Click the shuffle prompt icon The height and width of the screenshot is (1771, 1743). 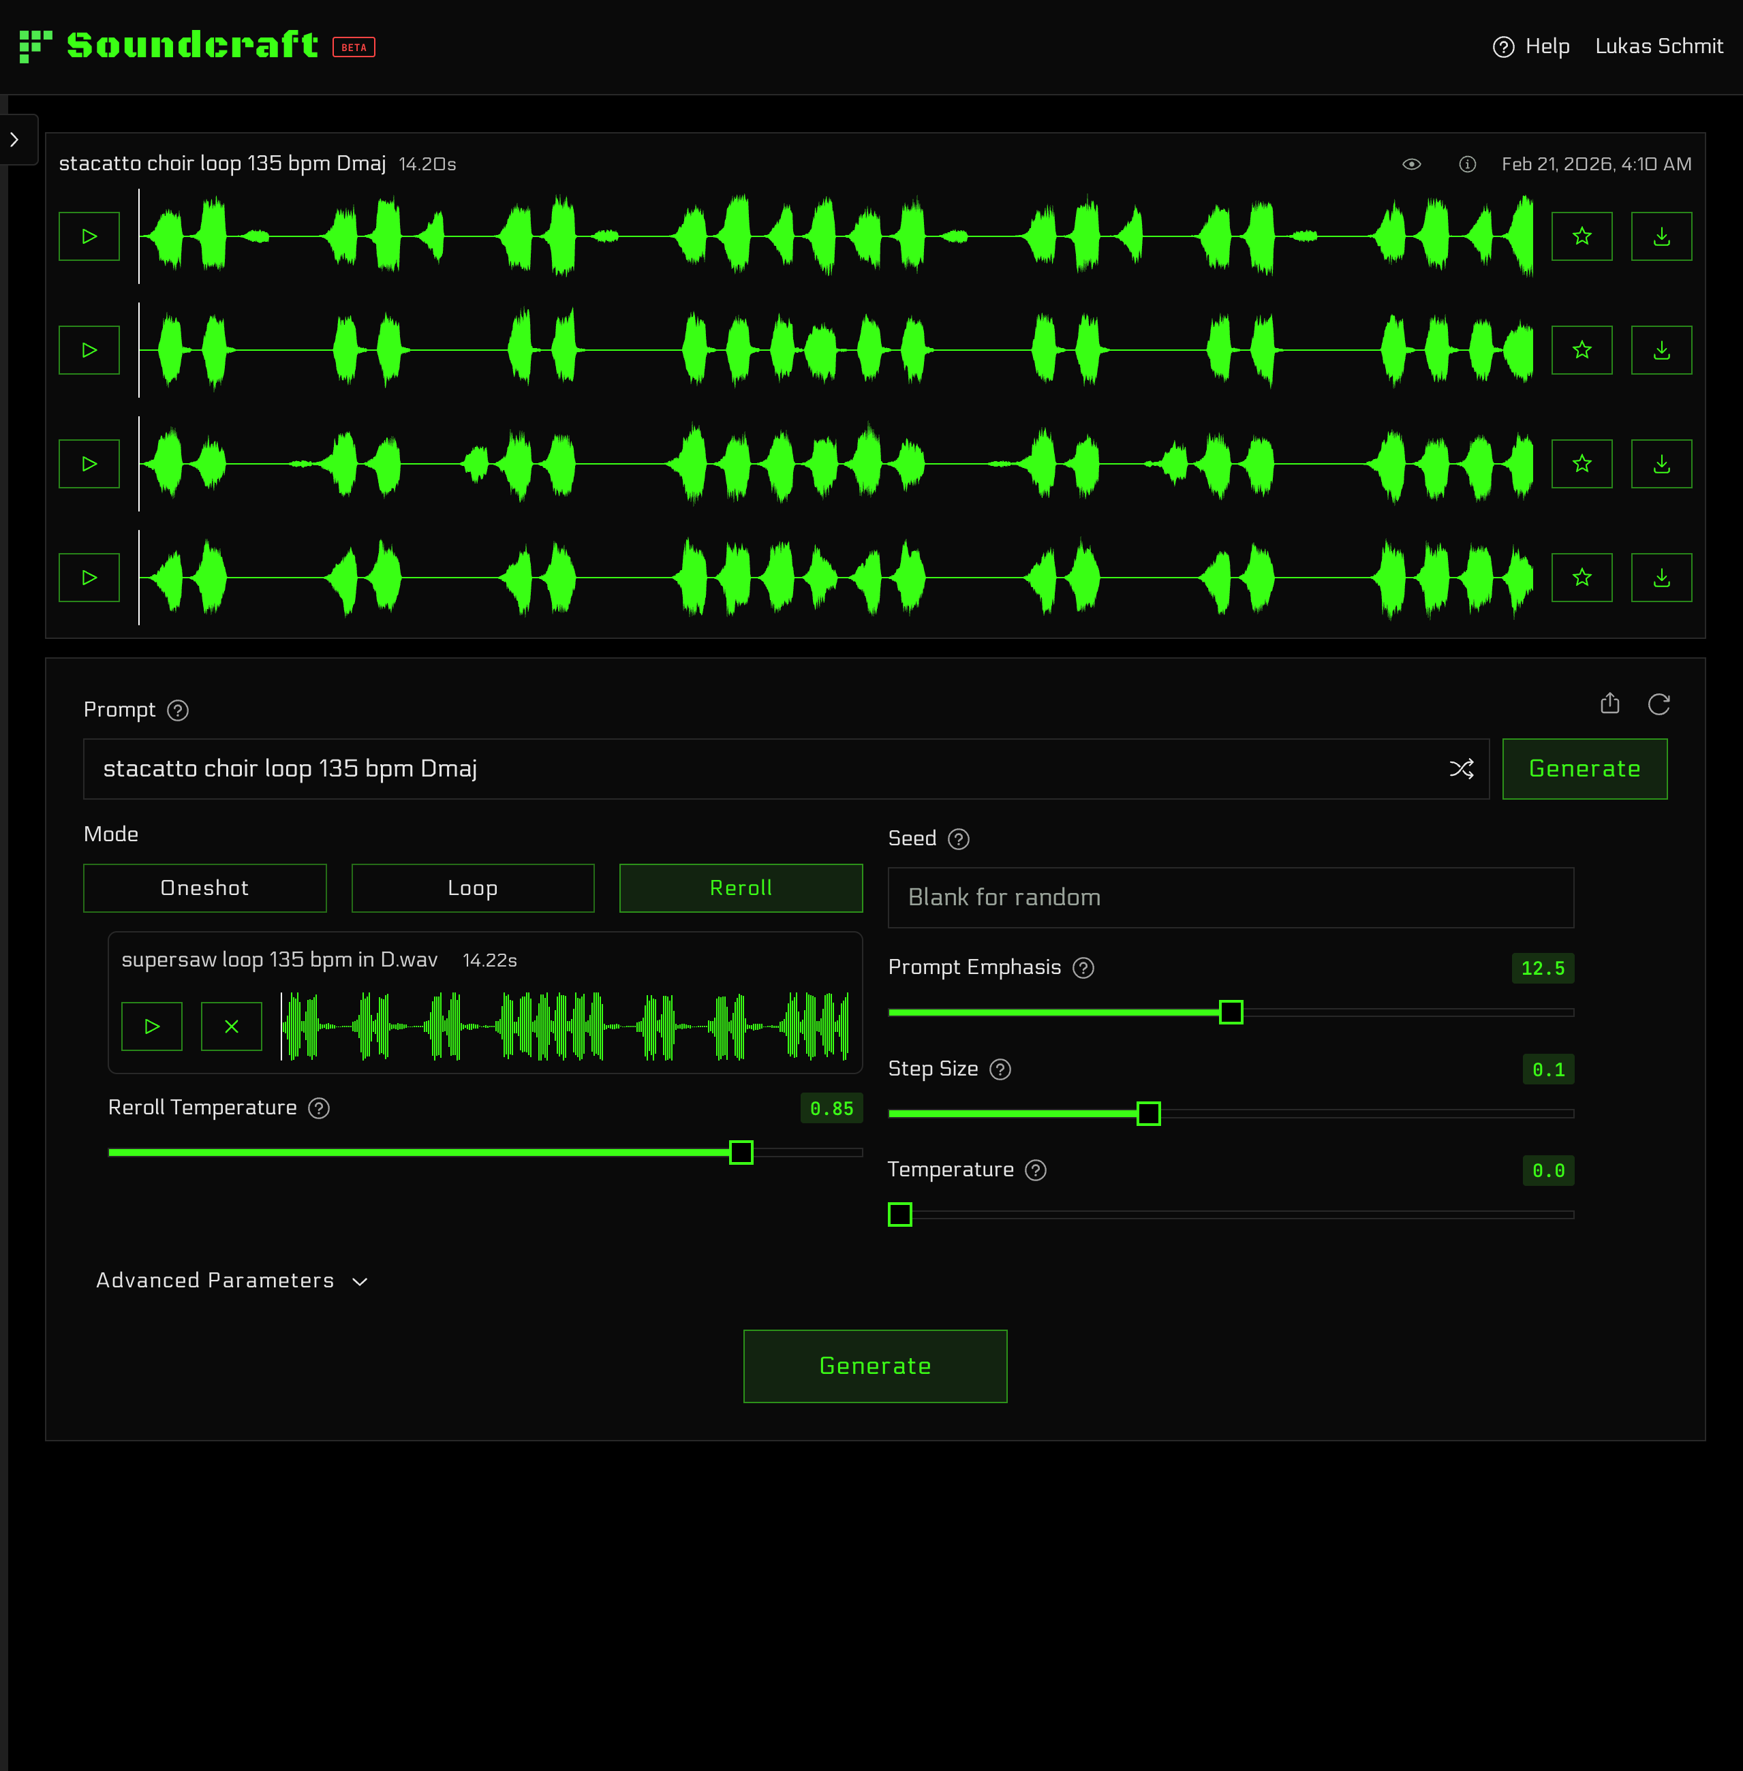click(1461, 769)
